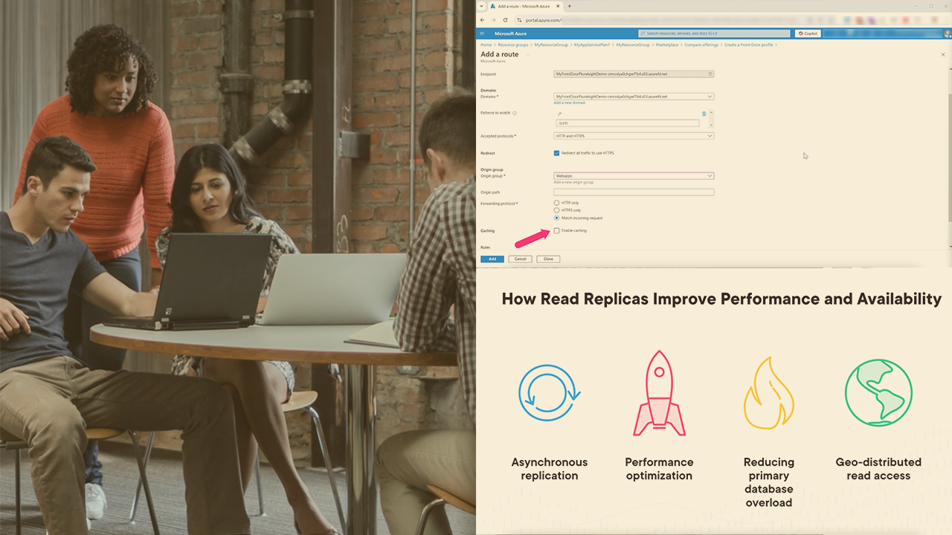Uncheck Redirect all traffic to use HTTPS
This screenshot has width=952, height=535.
point(556,153)
